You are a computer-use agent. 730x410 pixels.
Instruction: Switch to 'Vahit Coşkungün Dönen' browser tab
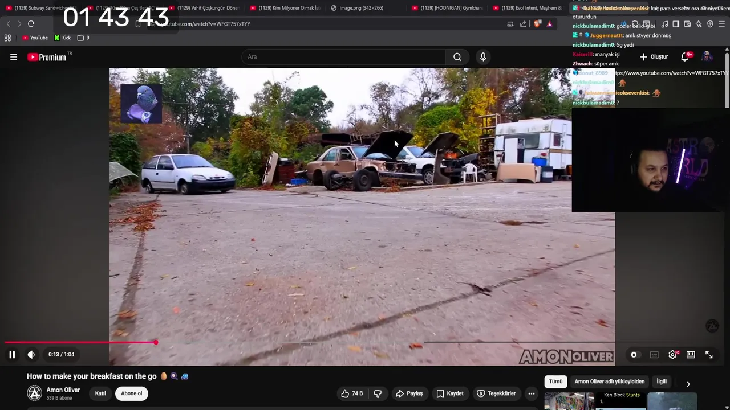204,8
